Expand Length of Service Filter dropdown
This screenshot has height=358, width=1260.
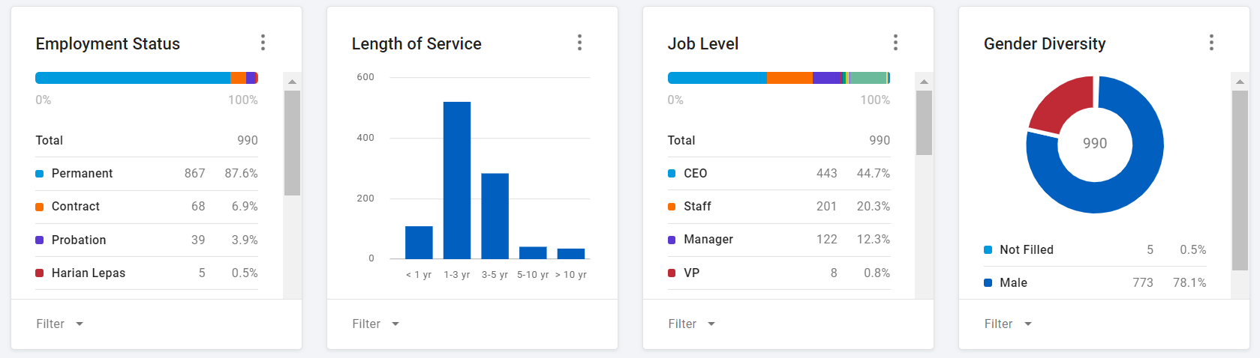coord(376,324)
